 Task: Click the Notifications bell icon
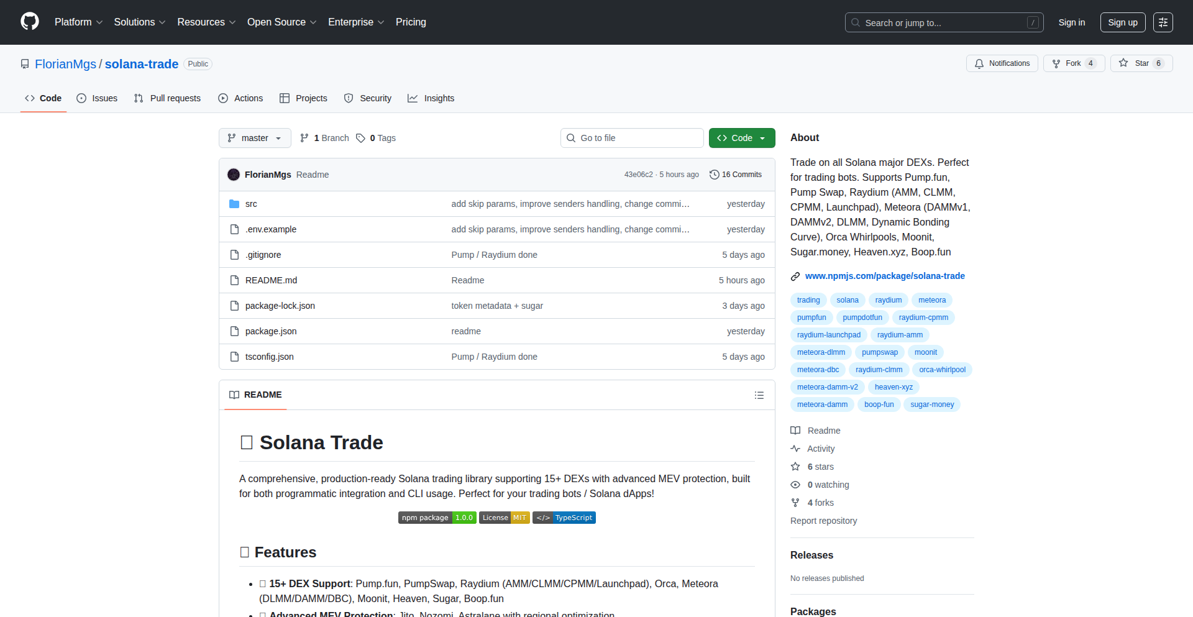click(979, 63)
